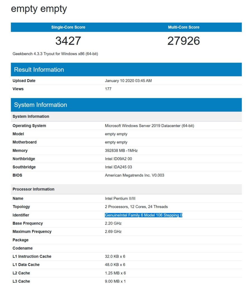
Task: Select the Multi-Core Score header
Action: coord(184,27)
